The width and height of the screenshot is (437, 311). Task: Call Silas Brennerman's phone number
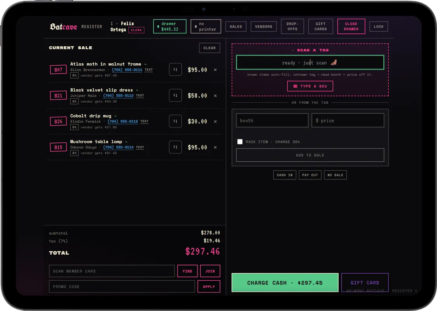(127, 70)
